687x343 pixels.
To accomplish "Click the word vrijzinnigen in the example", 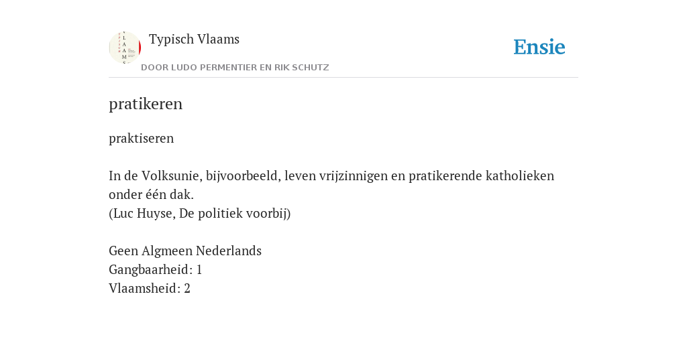I will point(346,176).
